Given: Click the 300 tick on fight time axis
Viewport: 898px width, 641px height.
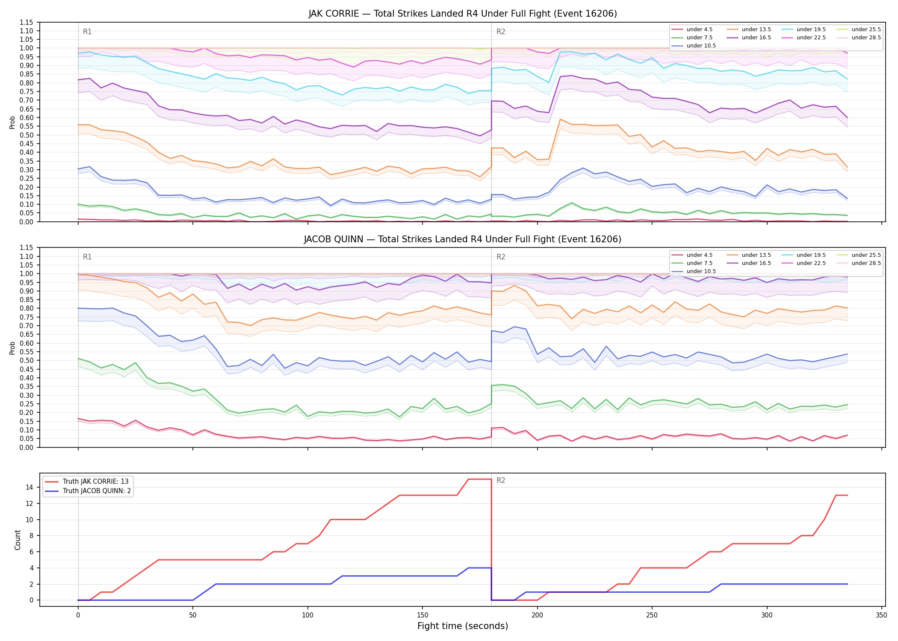Looking at the screenshot, I should tap(767, 615).
